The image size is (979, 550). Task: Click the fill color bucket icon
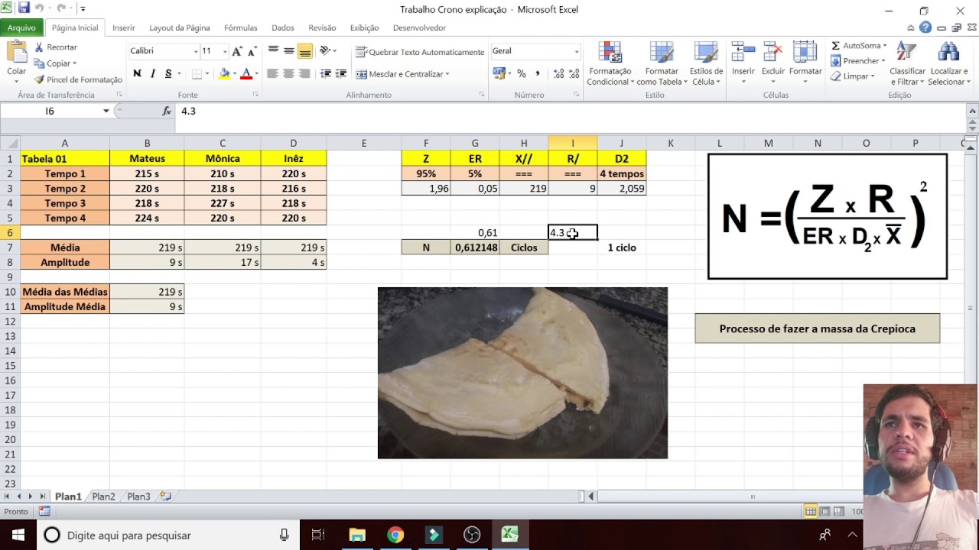224,74
